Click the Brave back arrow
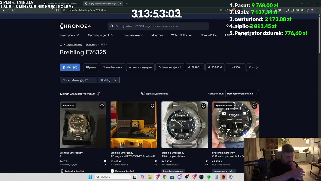Image resolution: width=321 pixels, height=181 pixels. 4,10
